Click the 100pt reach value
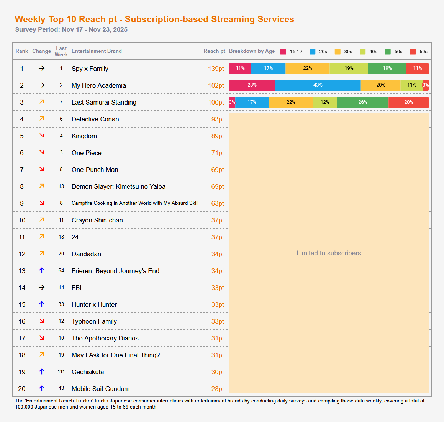 (216, 102)
